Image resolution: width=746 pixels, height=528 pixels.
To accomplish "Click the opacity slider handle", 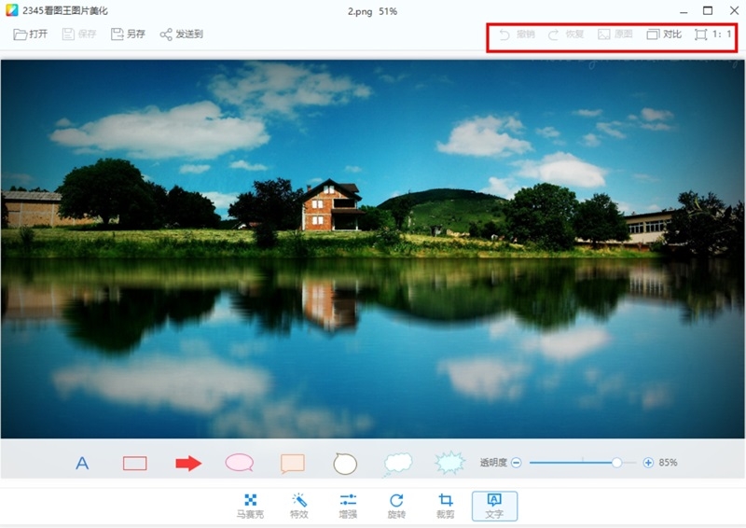I will (x=616, y=463).
